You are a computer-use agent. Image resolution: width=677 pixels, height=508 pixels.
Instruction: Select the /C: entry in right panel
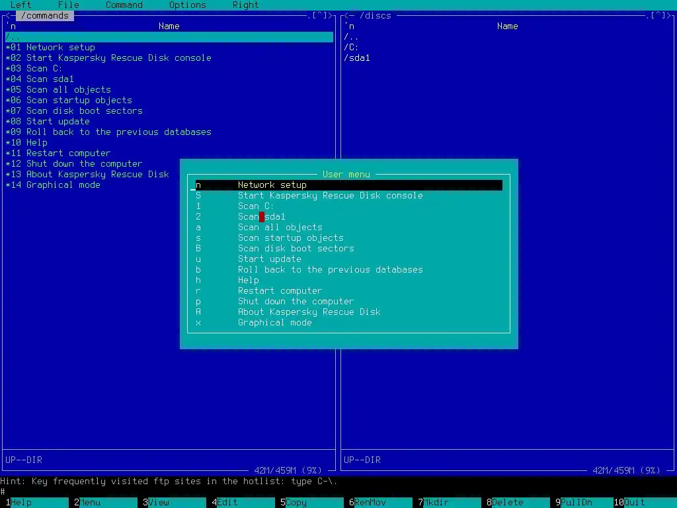click(x=508, y=48)
